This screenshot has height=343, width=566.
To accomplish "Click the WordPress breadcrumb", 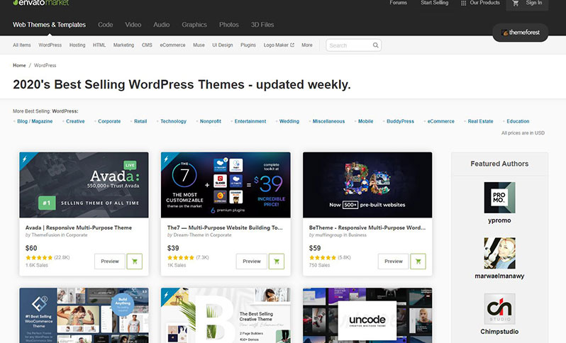I will [45, 65].
